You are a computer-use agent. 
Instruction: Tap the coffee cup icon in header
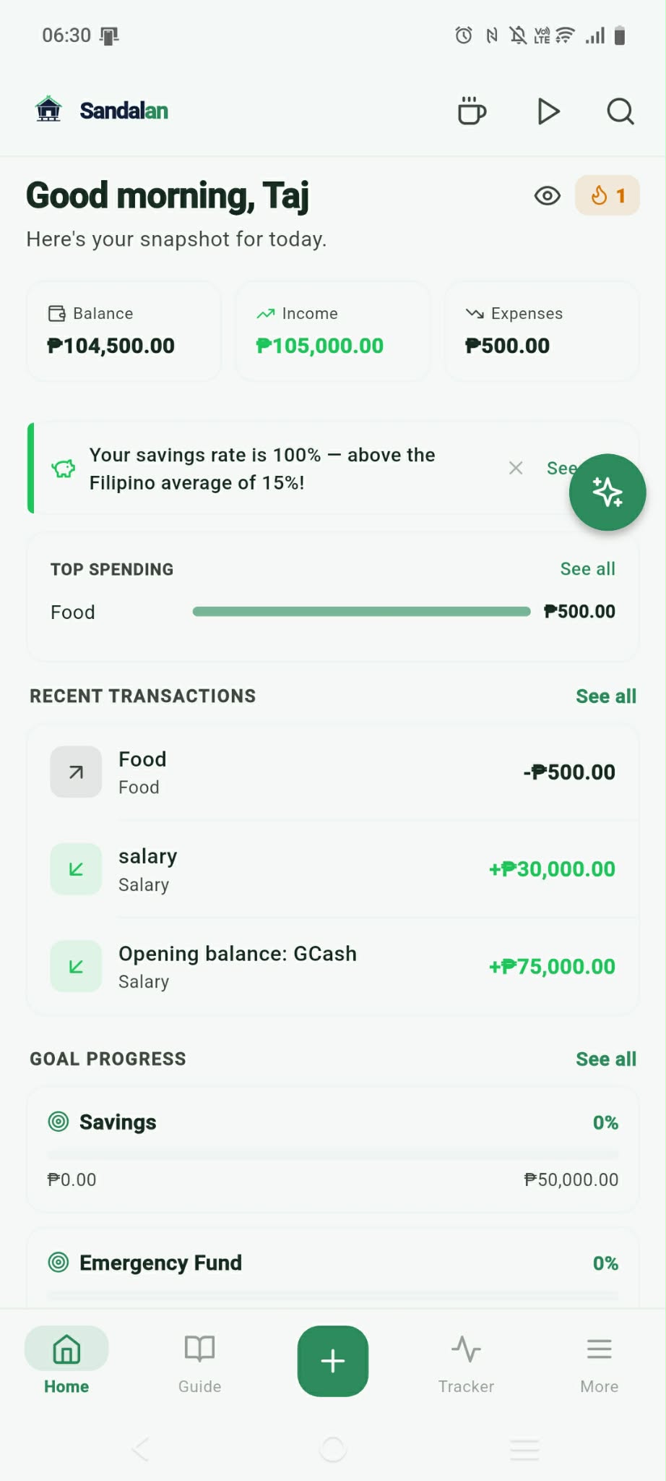pyautogui.click(x=472, y=111)
